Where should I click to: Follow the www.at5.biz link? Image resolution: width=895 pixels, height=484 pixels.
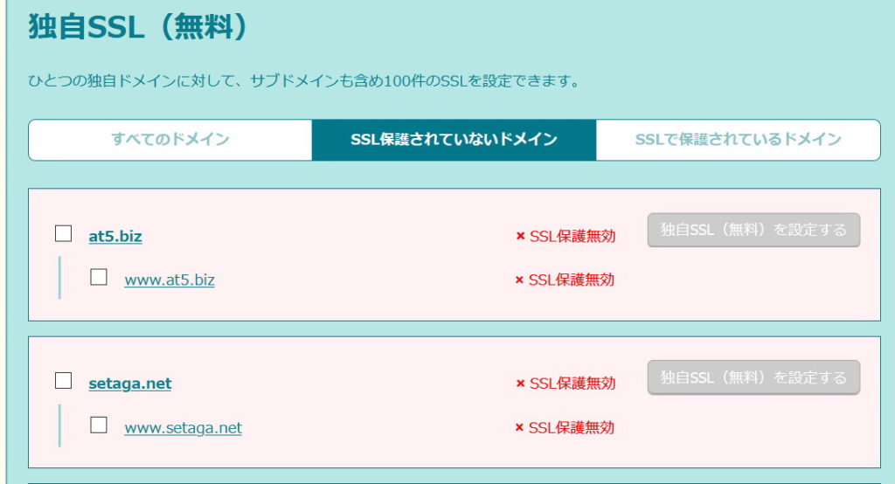(170, 280)
